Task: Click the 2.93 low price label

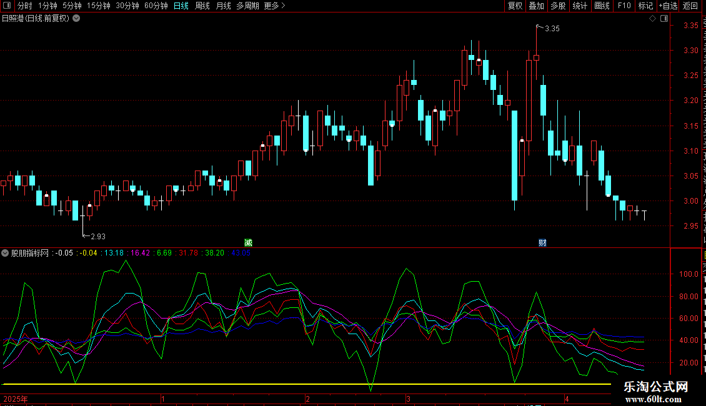Action: click(97, 236)
